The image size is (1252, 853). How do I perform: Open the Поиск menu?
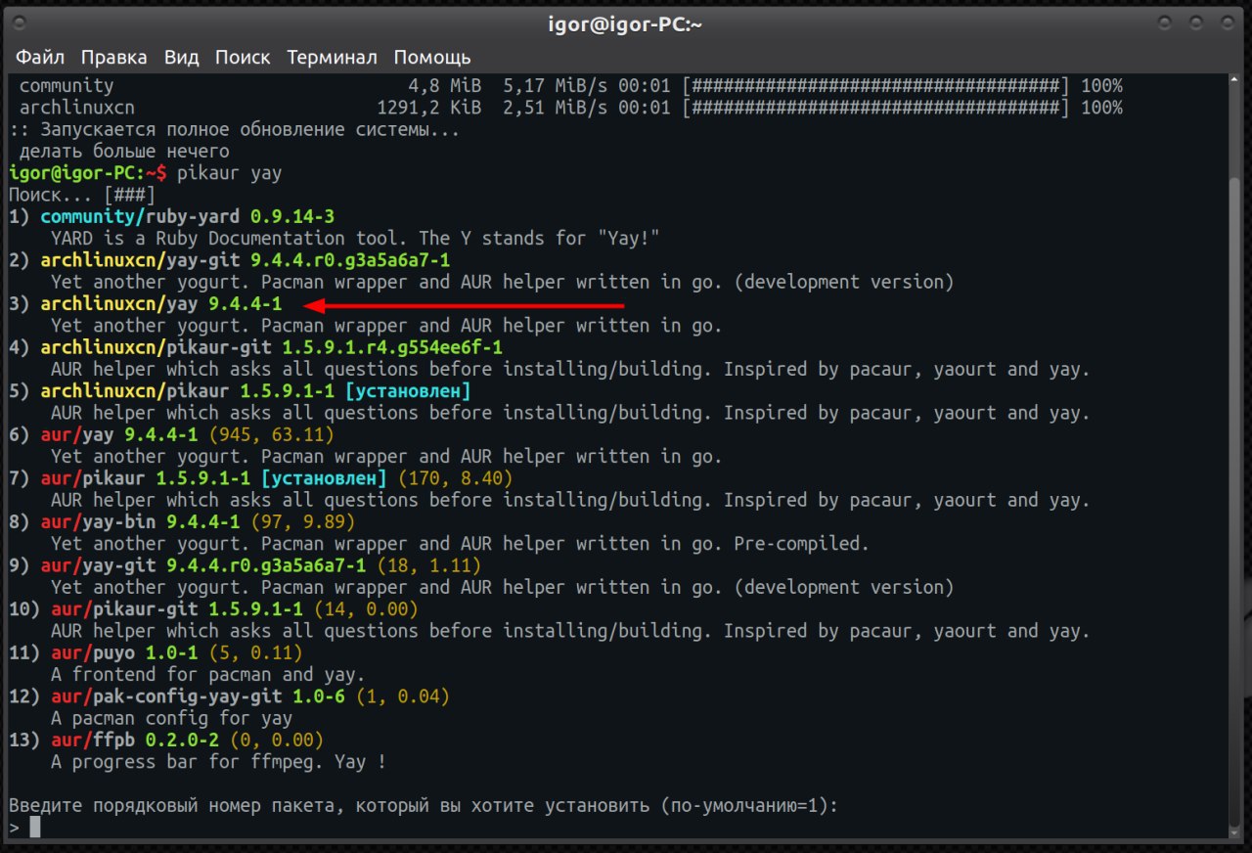243,57
